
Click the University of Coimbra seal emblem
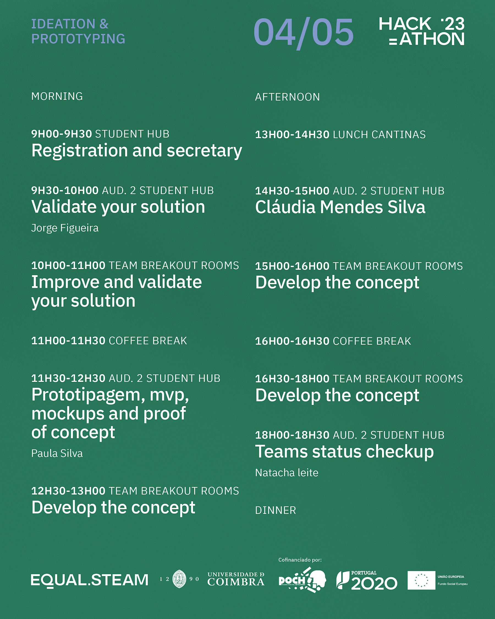click(179, 579)
